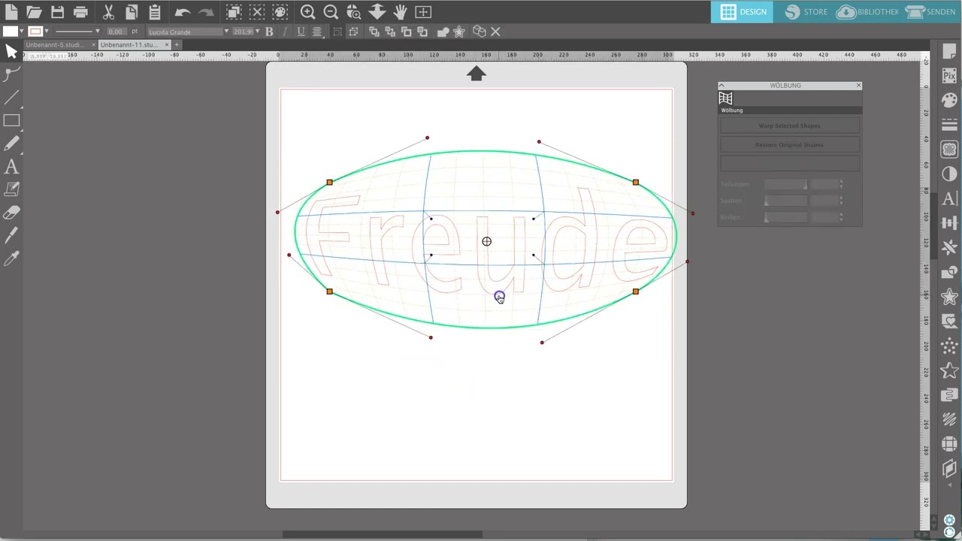962x541 pixels.
Task: Open the Pix panel in right sidebar
Action: (949, 75)
